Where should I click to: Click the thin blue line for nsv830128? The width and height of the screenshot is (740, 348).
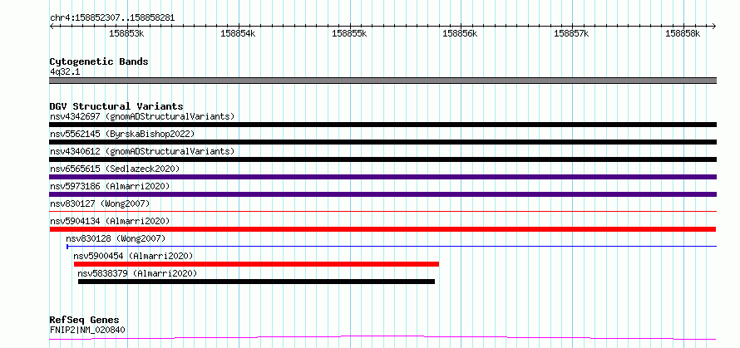pyautogui.click(x=392, y=246)
